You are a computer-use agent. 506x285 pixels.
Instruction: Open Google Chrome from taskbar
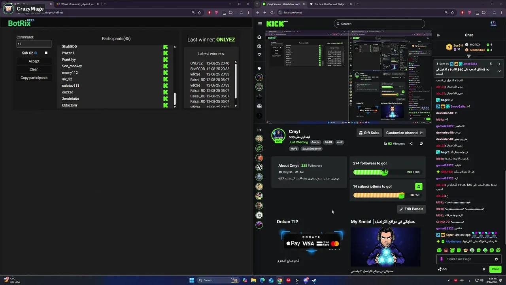click(279, 280)
